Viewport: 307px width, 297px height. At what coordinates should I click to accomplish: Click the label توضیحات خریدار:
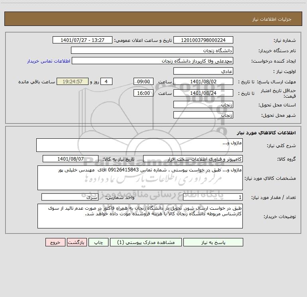point(280,216)
